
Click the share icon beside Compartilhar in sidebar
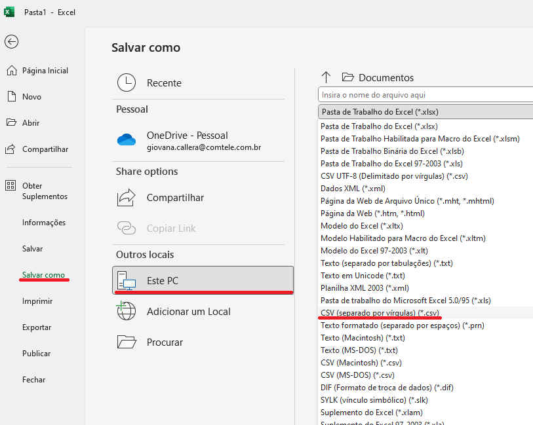pos(10,149)
